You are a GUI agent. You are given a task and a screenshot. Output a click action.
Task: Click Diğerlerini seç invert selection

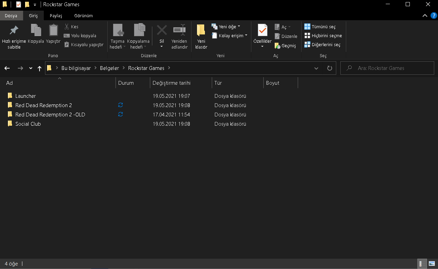tap(322, 44)
